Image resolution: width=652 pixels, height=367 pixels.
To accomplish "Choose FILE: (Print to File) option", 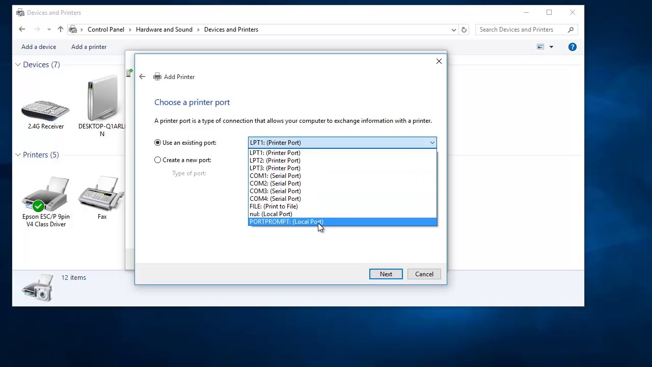I will [x=342, y=206].
